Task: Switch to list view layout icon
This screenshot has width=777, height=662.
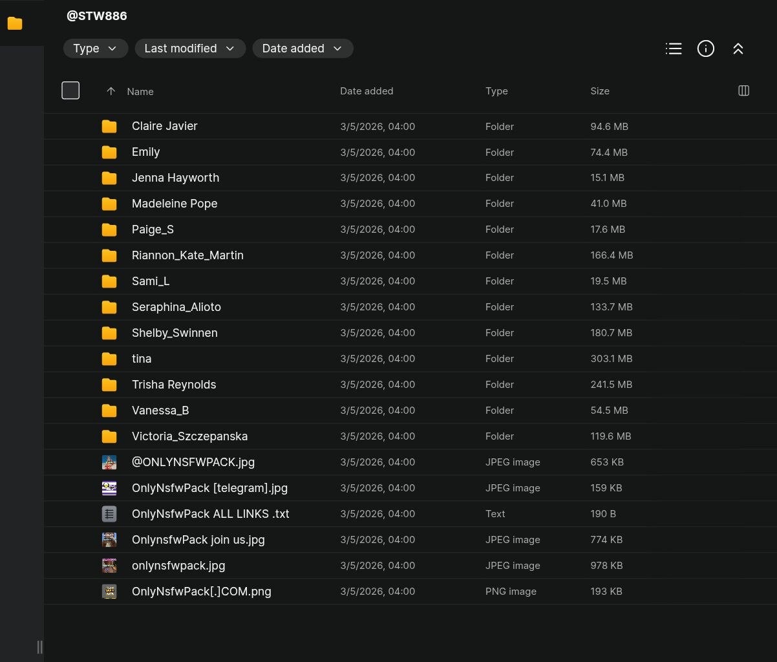Action: (x=674, y=48)
